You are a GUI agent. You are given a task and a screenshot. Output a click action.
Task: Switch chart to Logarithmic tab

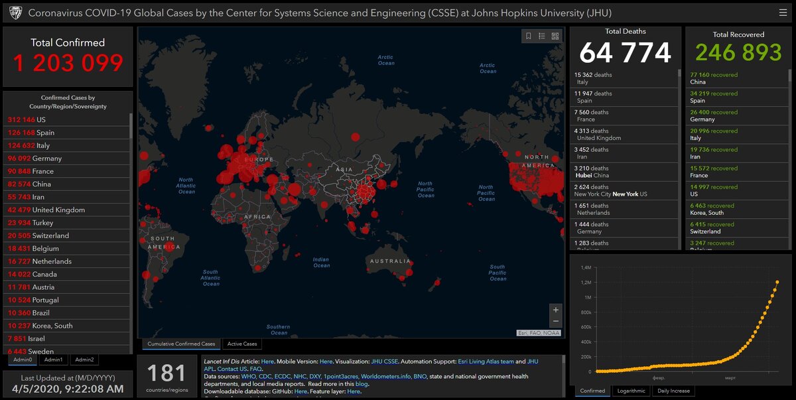pos(631,391)
